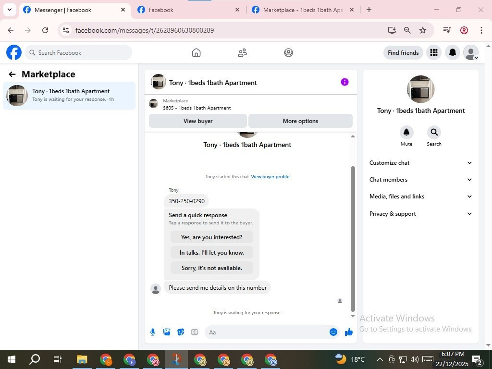This screenshot has height=369, width=492.
Task: Click the address bar URL
Action: click(145, 30)
